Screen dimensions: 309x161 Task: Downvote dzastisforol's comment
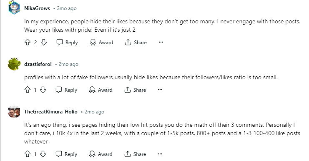coord(43,90)
